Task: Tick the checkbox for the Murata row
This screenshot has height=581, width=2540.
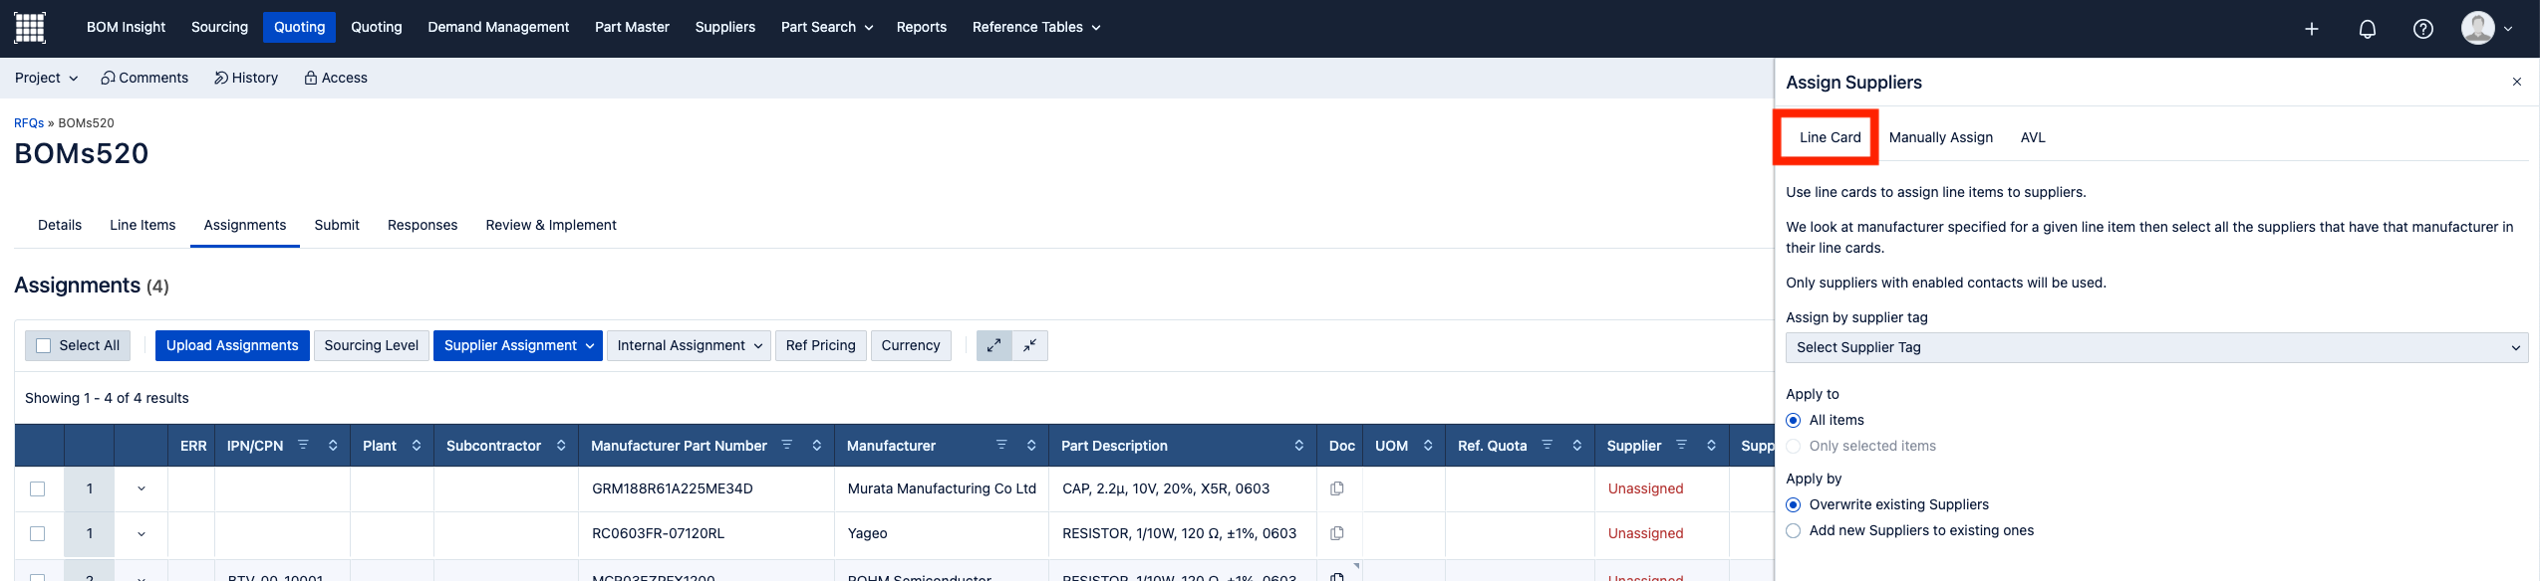Action: (x=38, y=488)
